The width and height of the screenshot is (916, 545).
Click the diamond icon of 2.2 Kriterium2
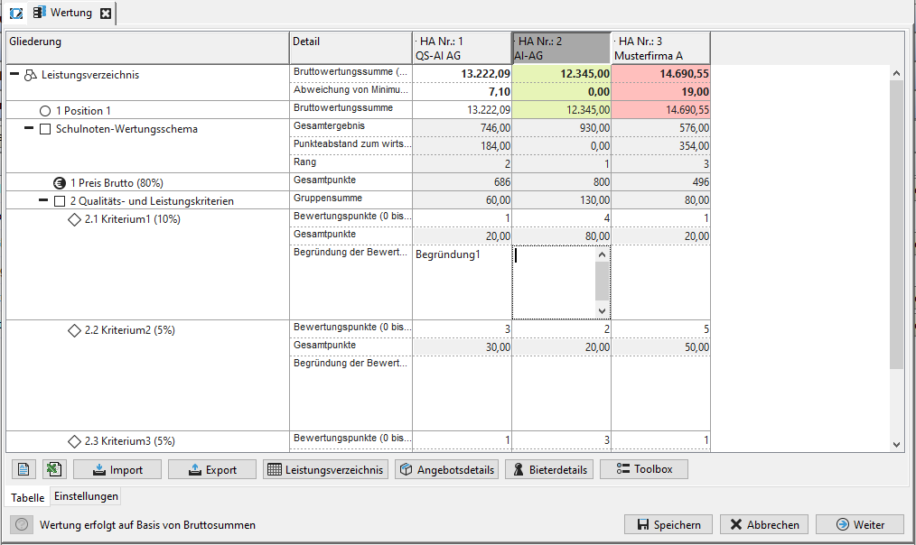74,330
